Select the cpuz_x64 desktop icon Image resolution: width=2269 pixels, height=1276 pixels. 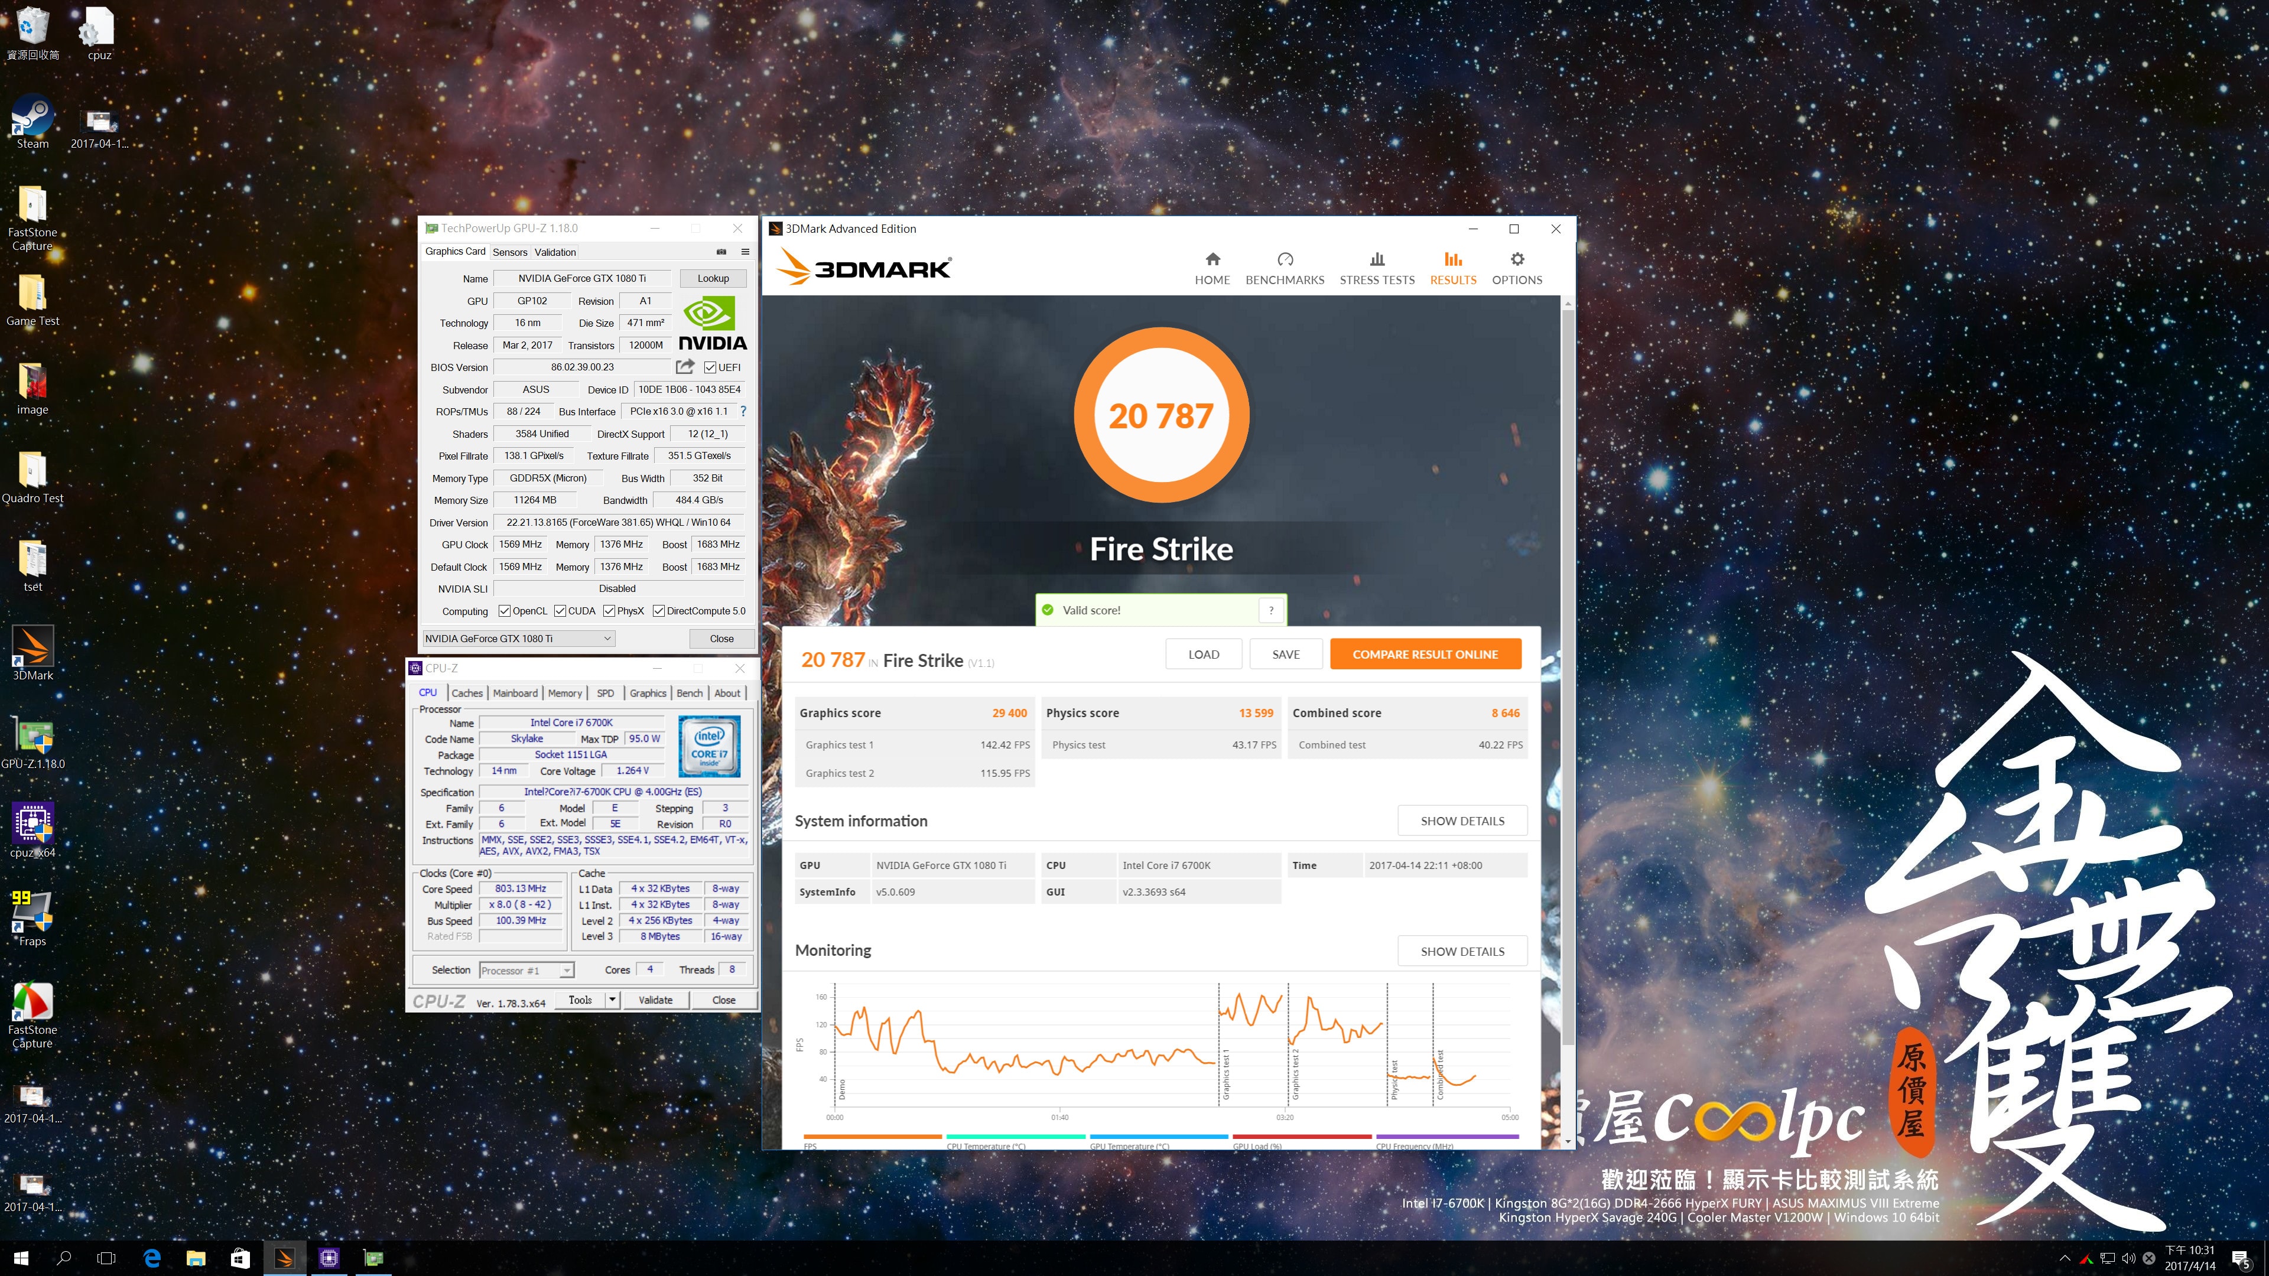(32, 831)
